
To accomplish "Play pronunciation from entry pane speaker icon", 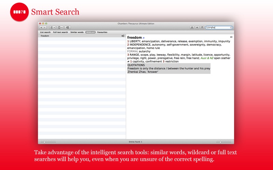I will [x=231, y=37].
